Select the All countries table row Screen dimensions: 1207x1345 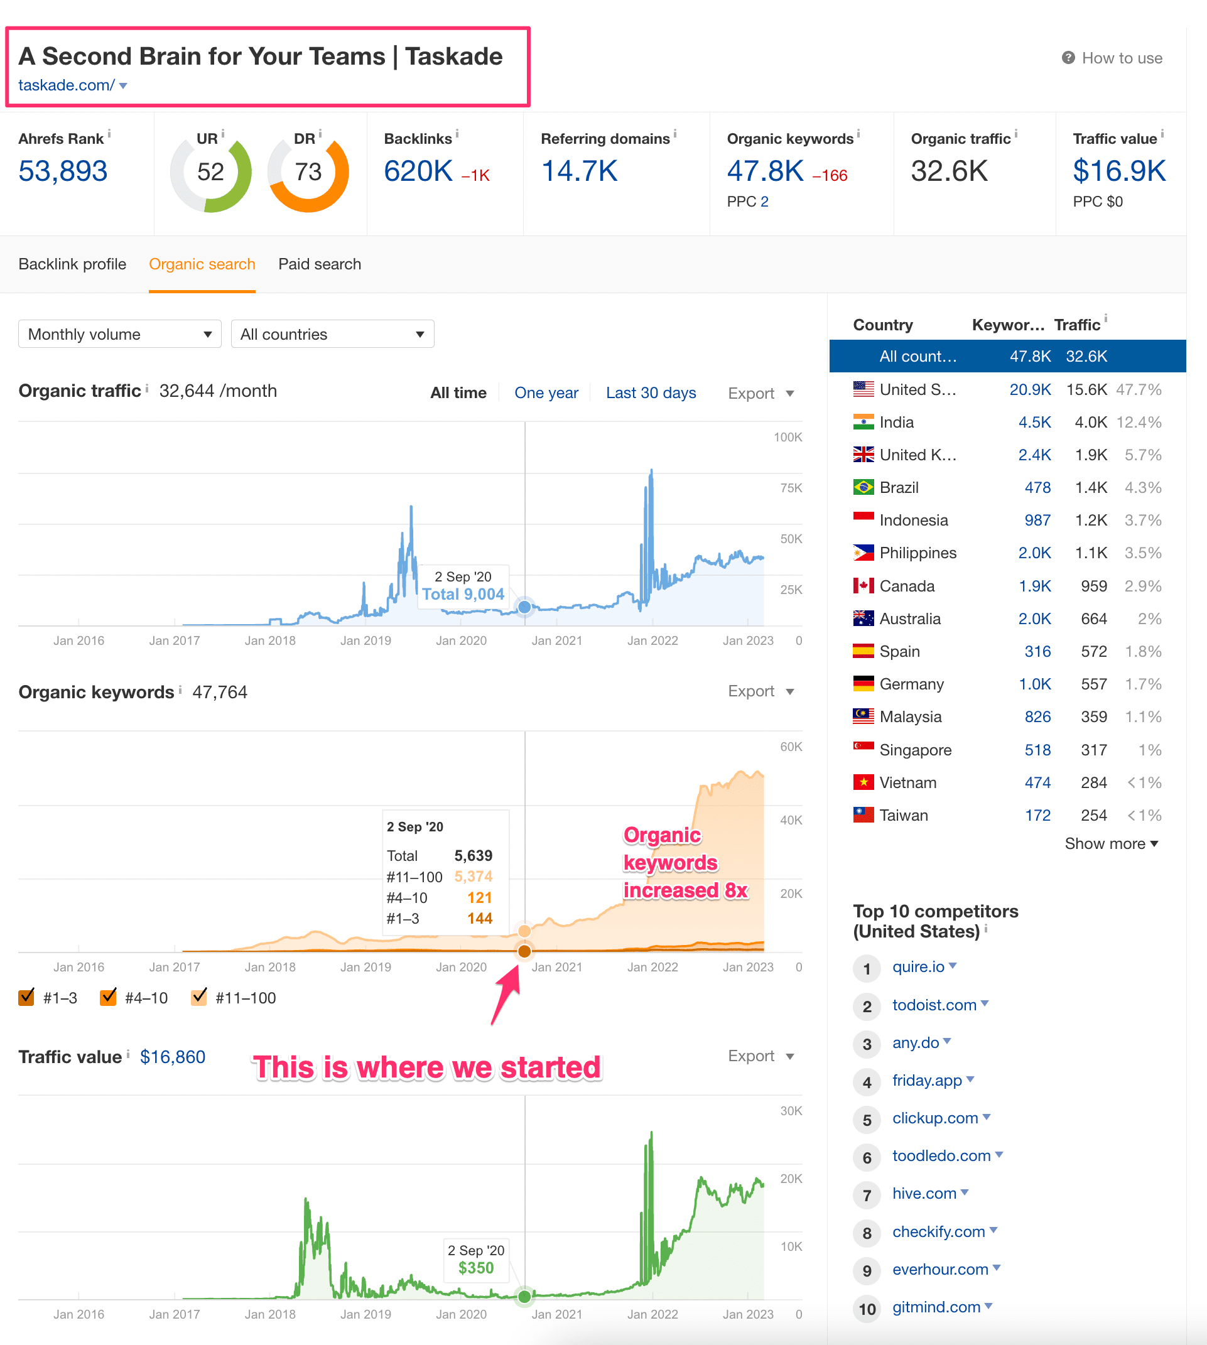coord(1007,356)
